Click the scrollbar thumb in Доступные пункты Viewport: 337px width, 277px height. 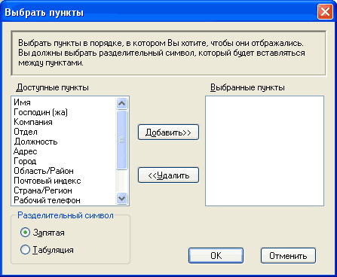click(x=122, y=140)
